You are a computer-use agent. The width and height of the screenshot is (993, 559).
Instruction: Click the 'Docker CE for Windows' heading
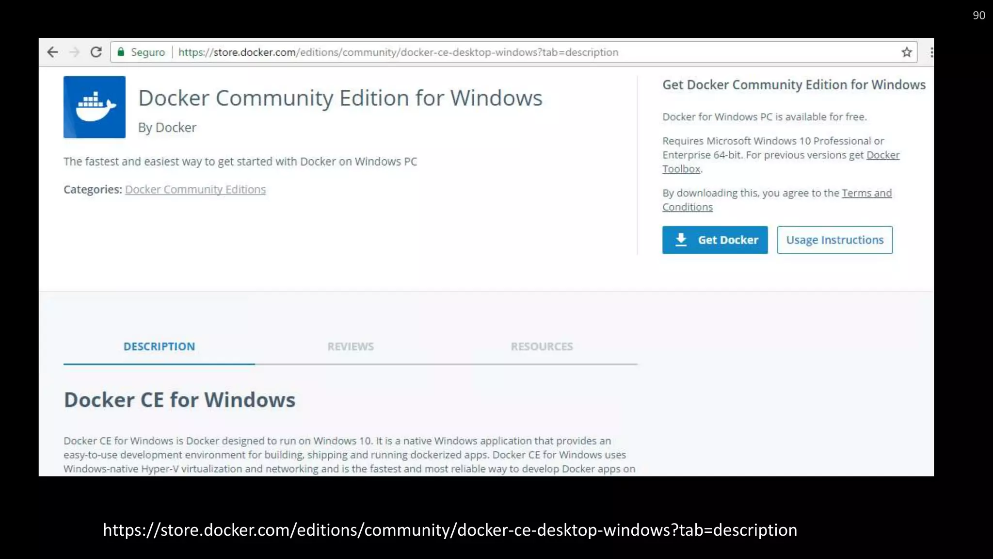179,400
